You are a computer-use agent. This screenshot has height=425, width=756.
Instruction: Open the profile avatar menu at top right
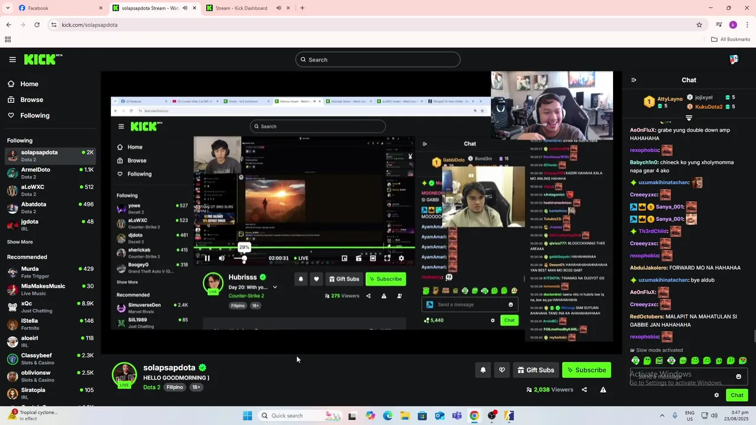pos(734,60)
